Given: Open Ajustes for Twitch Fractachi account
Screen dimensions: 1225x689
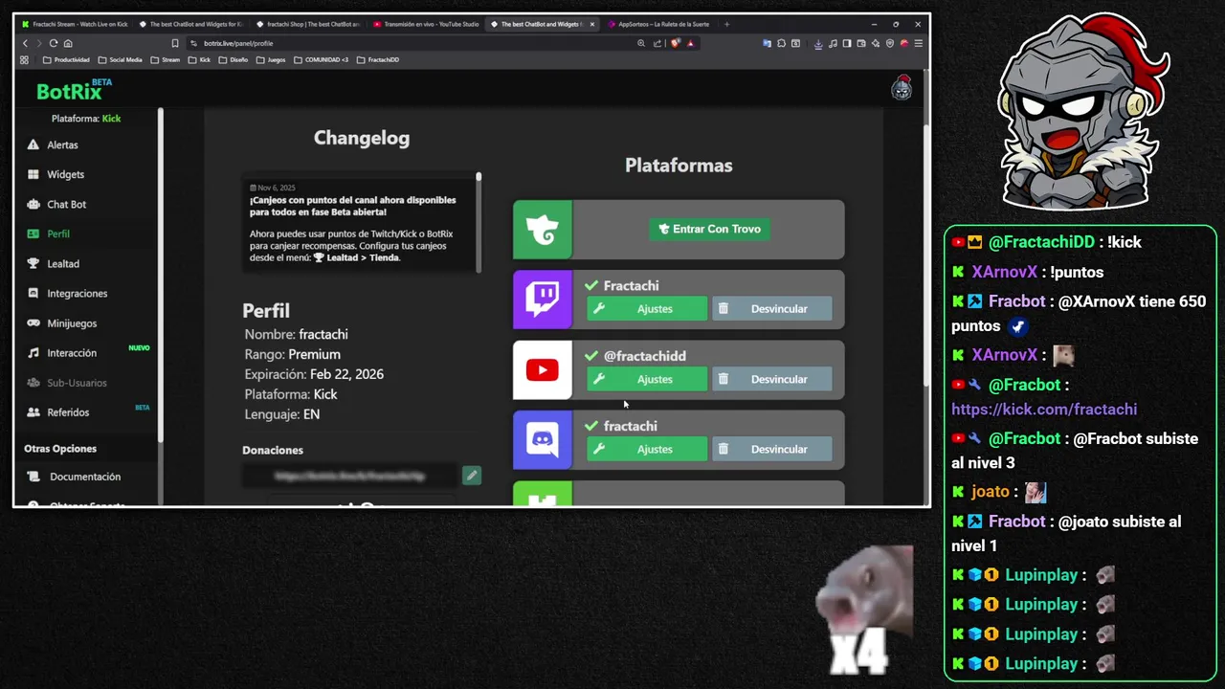Looking at the screenshot, I should (647, 308).
